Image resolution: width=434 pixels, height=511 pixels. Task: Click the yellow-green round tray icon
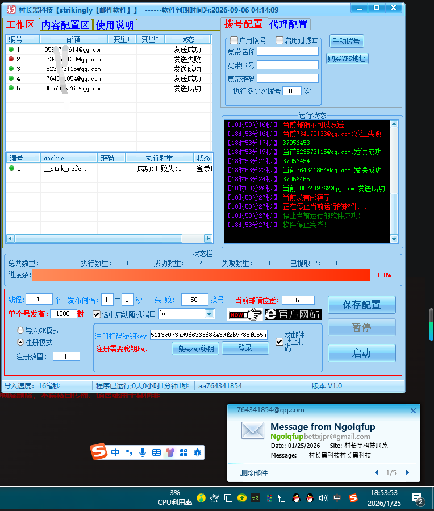[201, 498]
